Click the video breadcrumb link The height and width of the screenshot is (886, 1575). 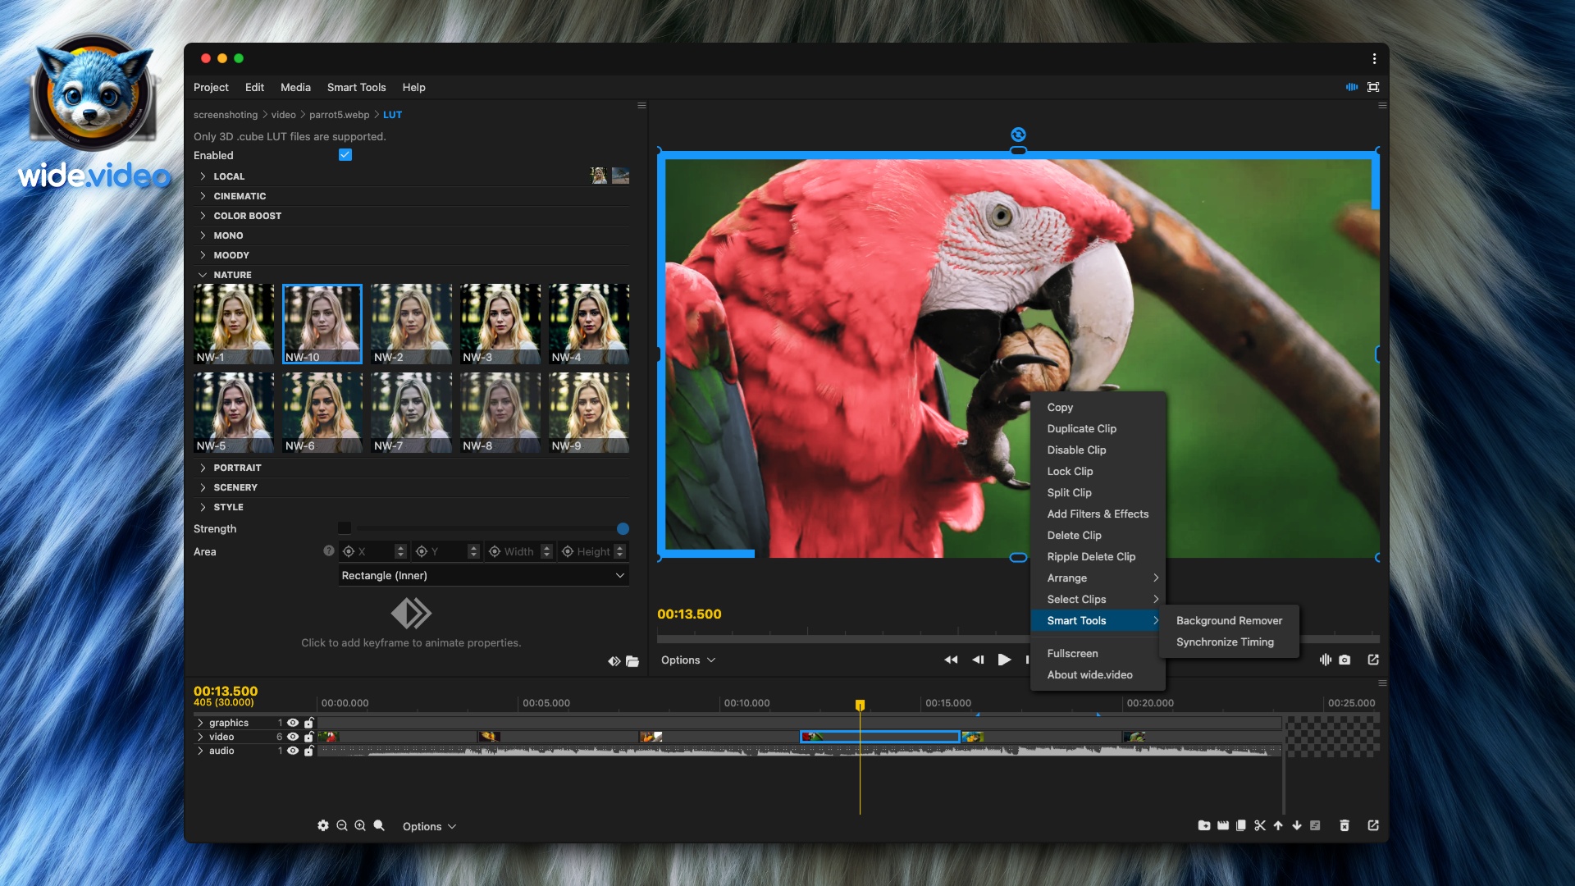click(283, 115)
